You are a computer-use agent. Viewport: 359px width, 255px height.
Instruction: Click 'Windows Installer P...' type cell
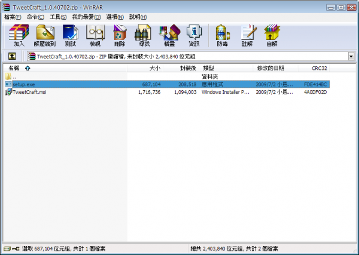(226, 92)
